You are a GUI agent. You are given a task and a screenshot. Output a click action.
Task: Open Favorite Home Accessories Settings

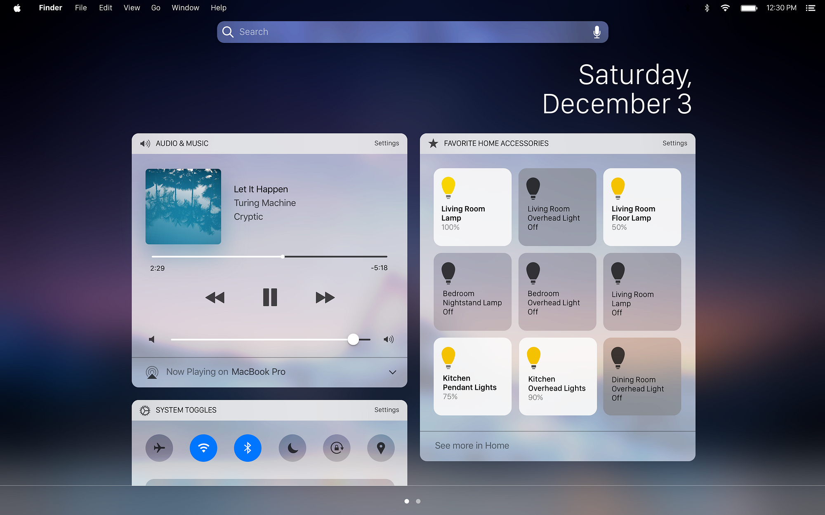coord(674,143)
